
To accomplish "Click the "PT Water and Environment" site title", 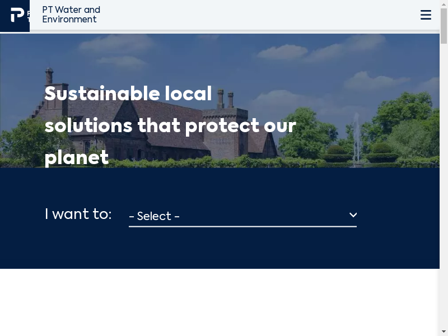I will coord(71,15).
